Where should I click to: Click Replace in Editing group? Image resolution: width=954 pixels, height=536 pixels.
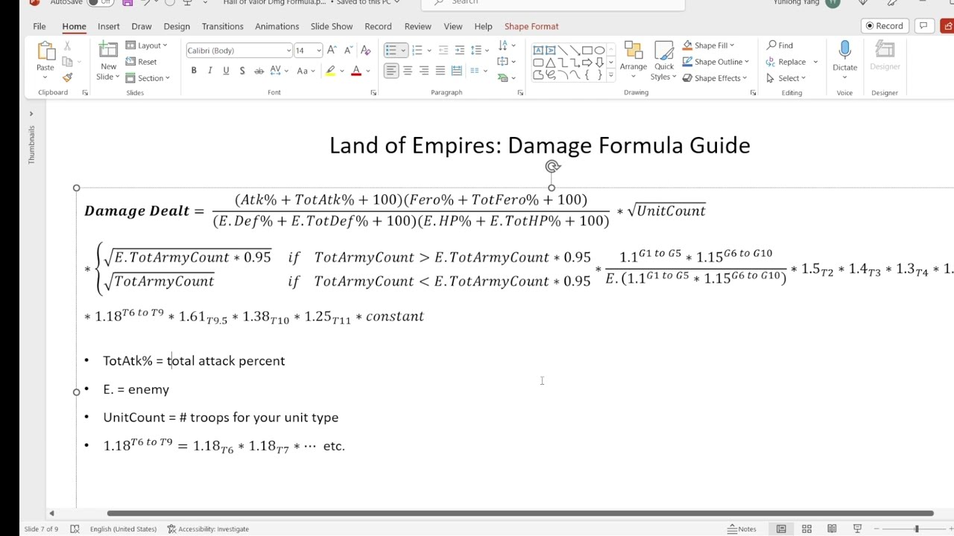pos(786,62)
